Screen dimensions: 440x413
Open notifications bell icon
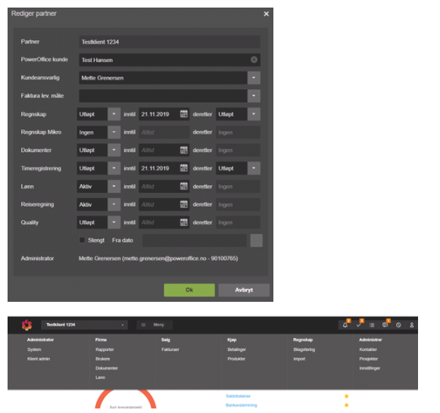(345, 324)
